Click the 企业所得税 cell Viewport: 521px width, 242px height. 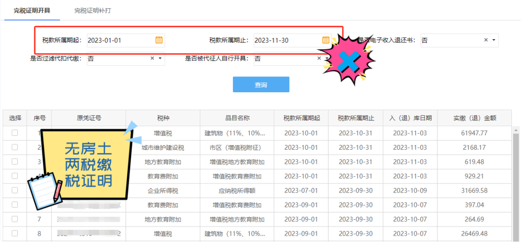[163, 191]
